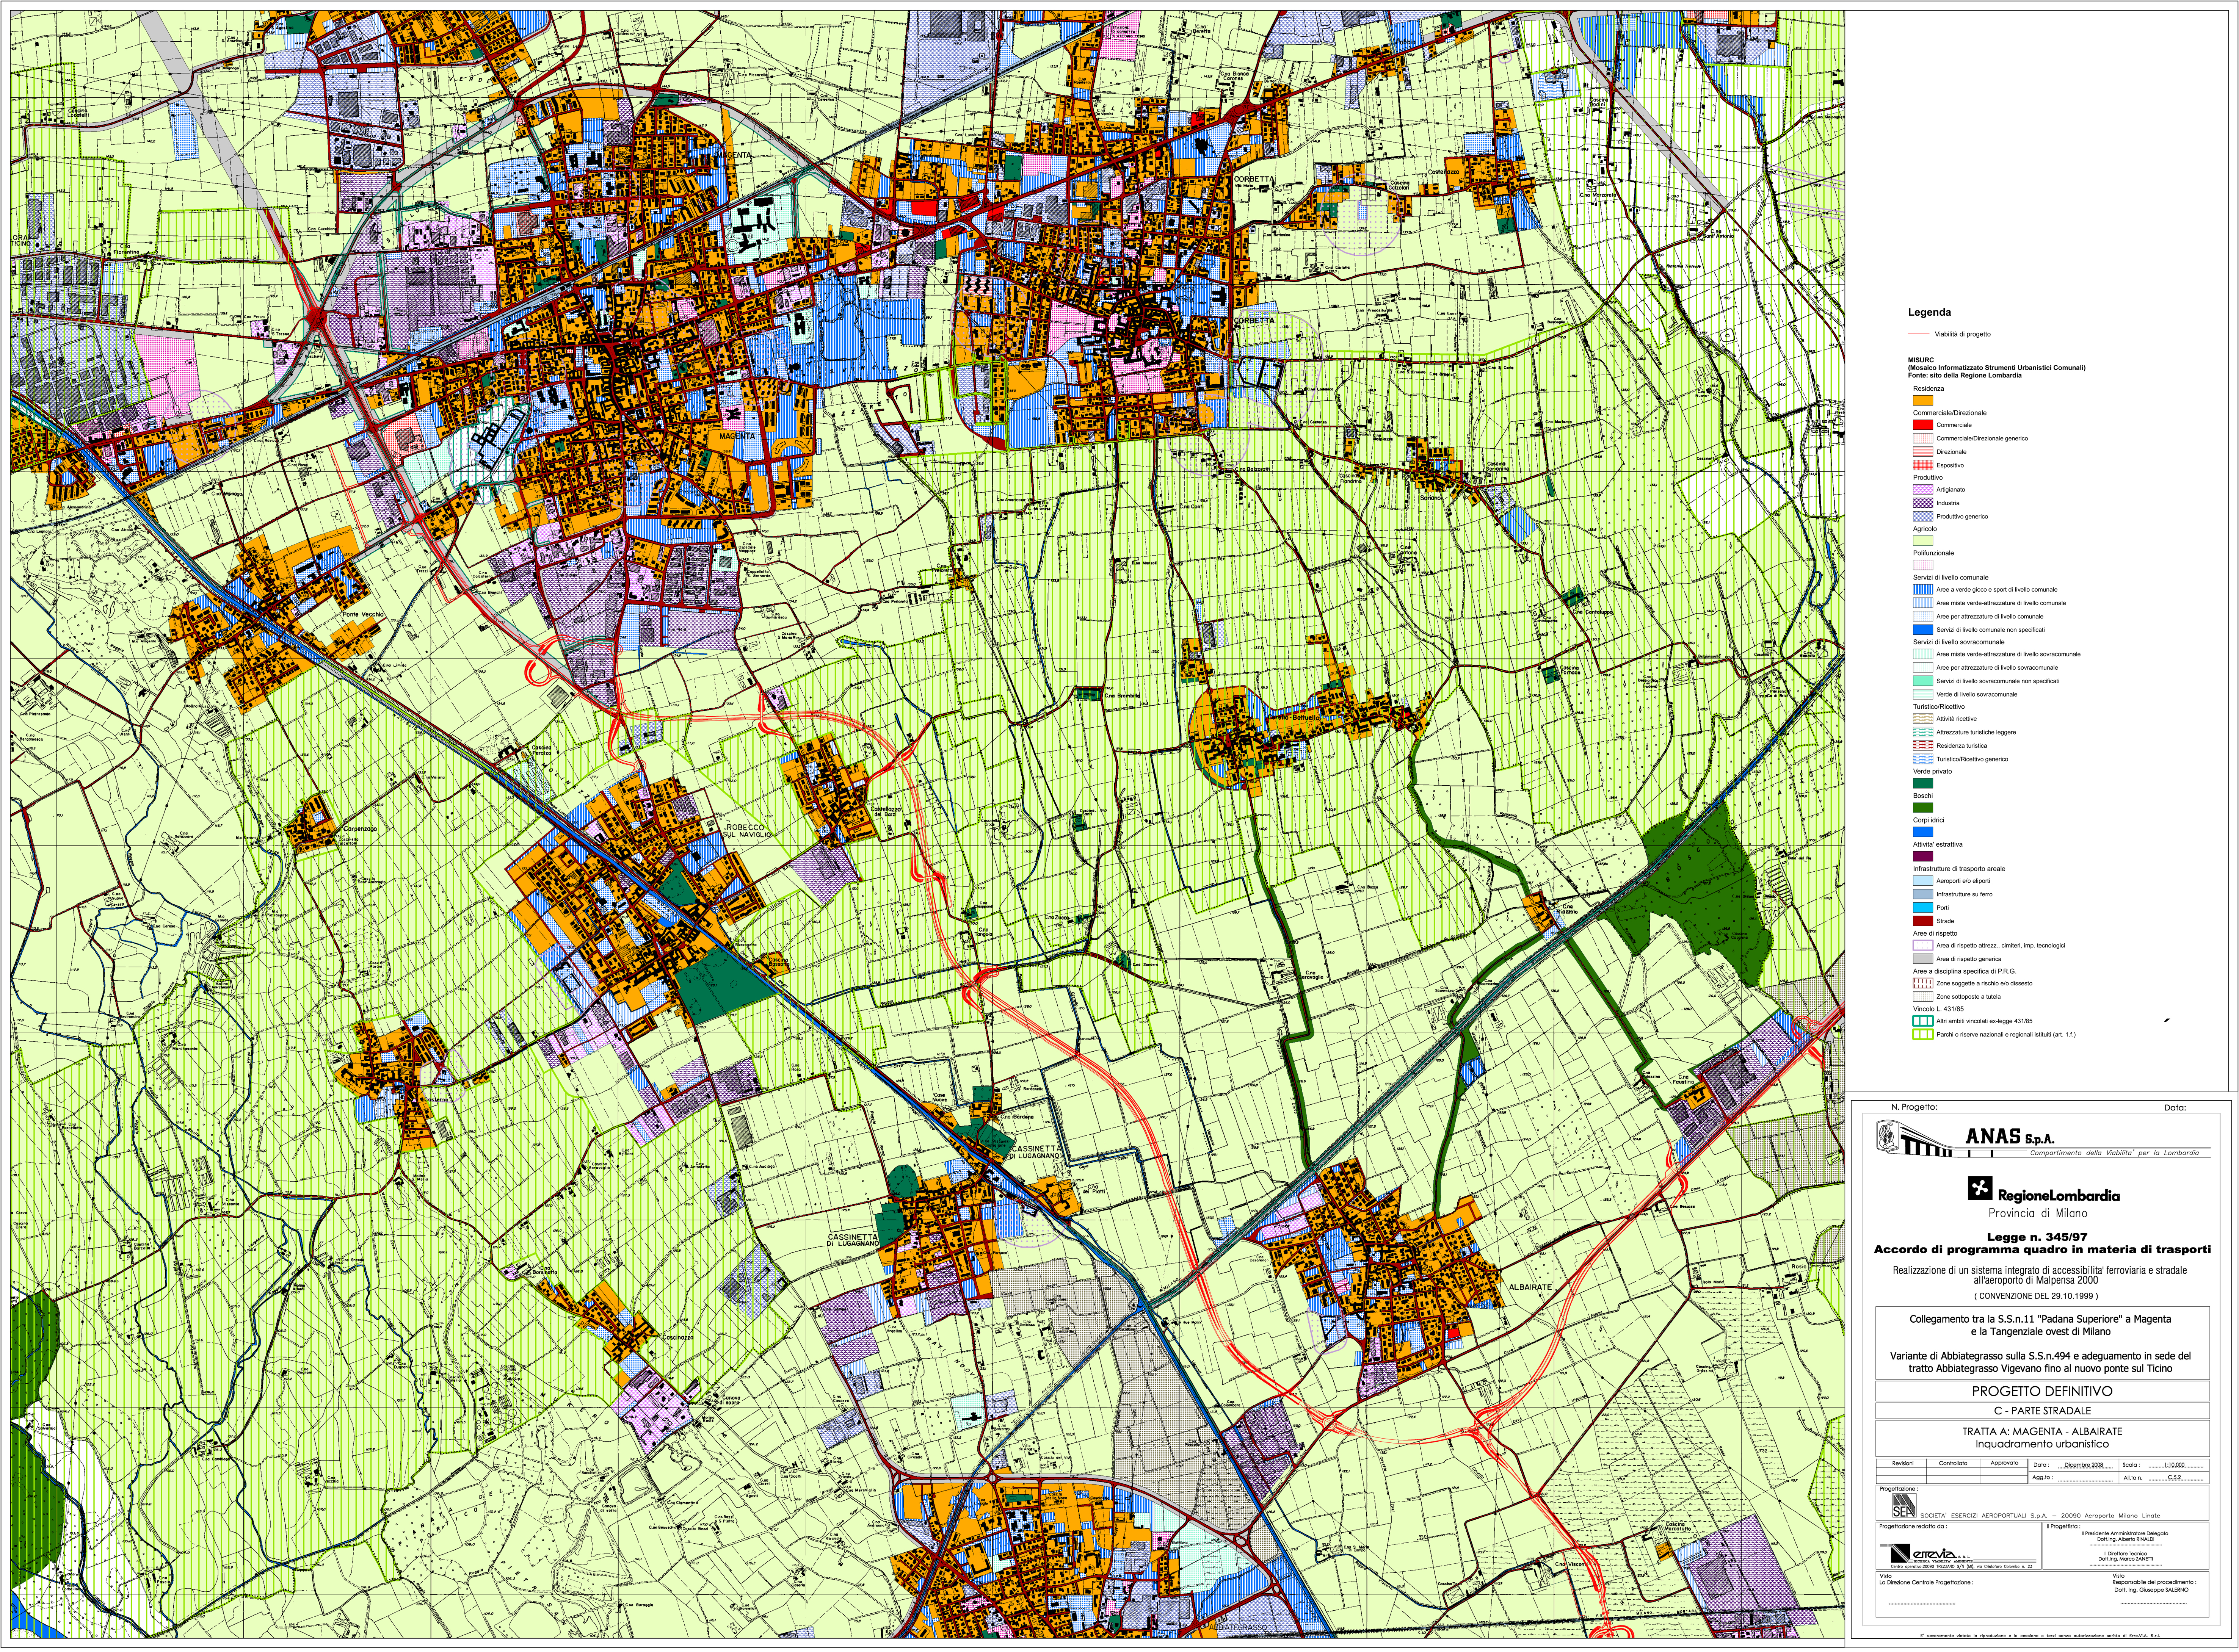The height and width of the screenshot is (1652, 2239).
Task: Select the Residenza turistica legend swatch
Action: tap(1923, 746)
